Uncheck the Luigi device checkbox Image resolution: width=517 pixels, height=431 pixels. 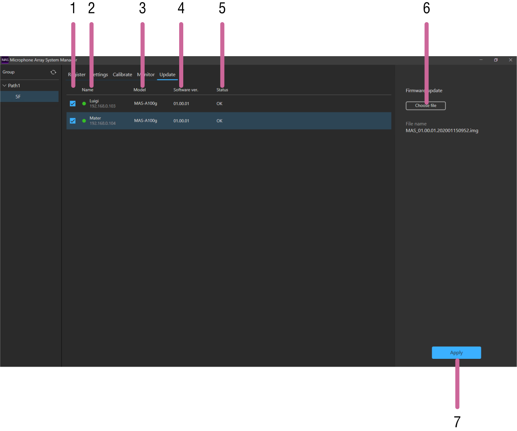point(73,104)
